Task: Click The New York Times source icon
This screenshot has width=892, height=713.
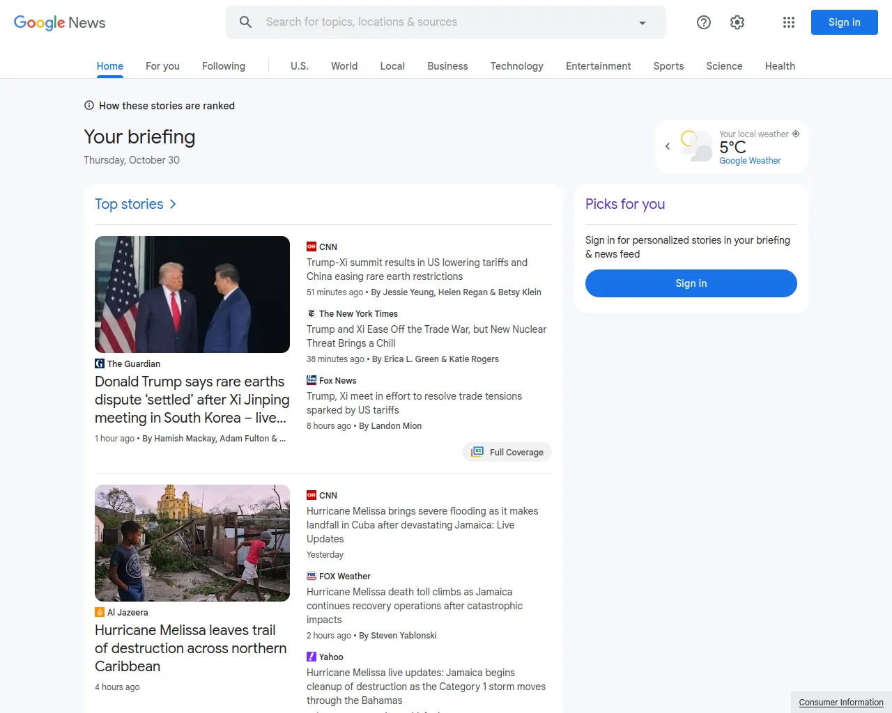Action: coord(312,313)
